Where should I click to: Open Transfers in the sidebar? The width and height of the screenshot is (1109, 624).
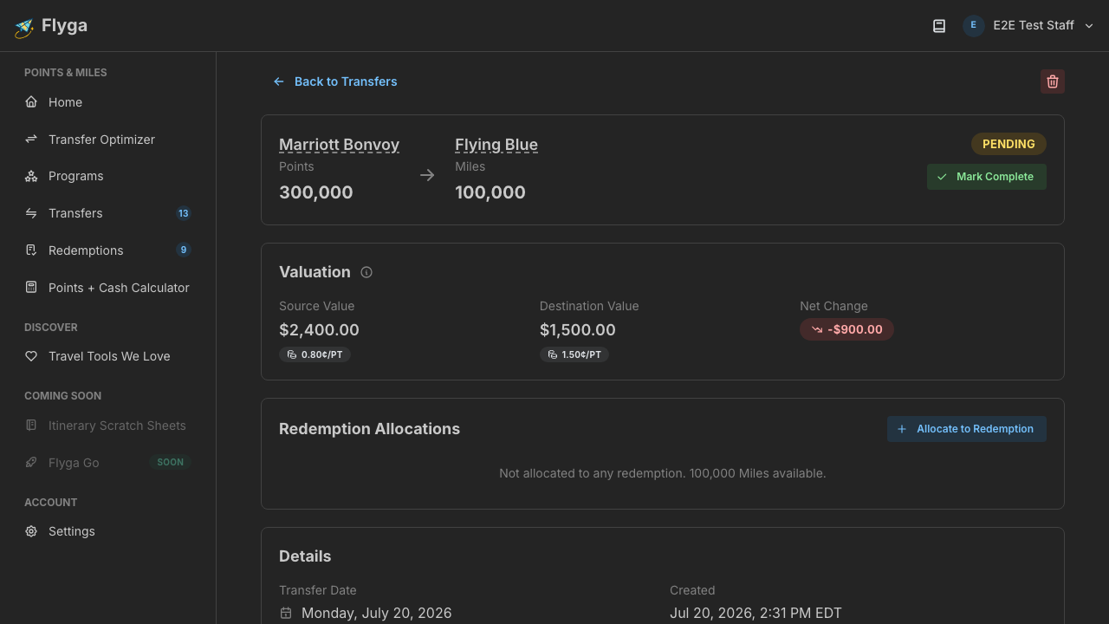click(x=107, y=213)
